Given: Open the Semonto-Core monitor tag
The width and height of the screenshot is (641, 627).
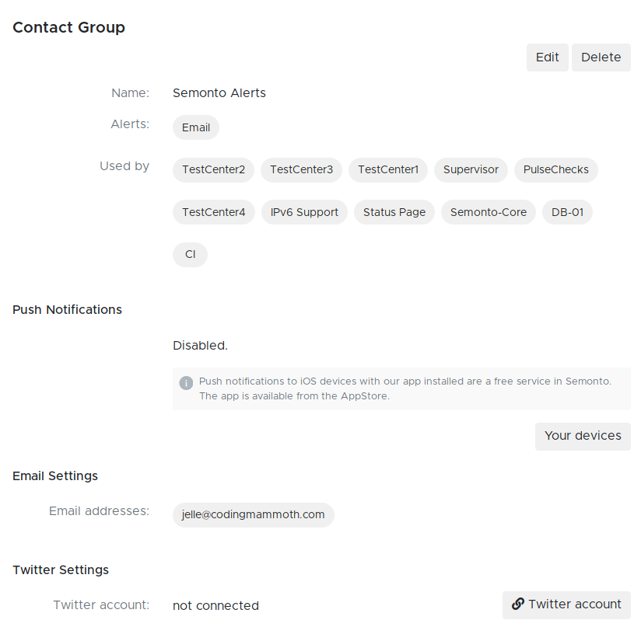Looking at the screenshot, I should [x=489, y=212].
